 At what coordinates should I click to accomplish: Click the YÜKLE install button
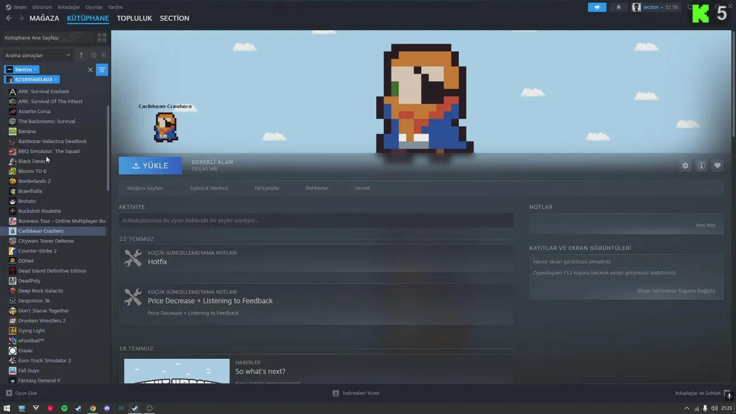tap(150, 166)
